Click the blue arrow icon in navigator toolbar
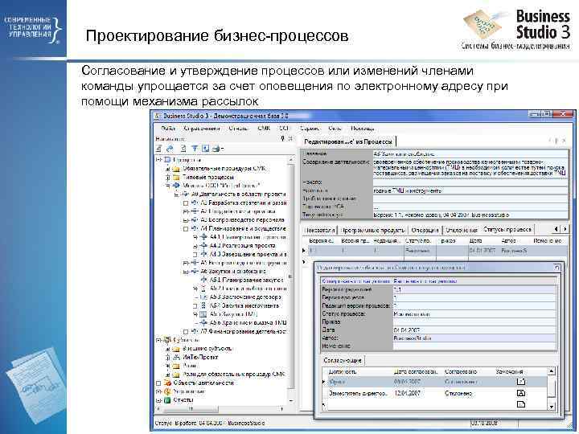The height and width of the screenshot is (434, 579). pos(170,149)
